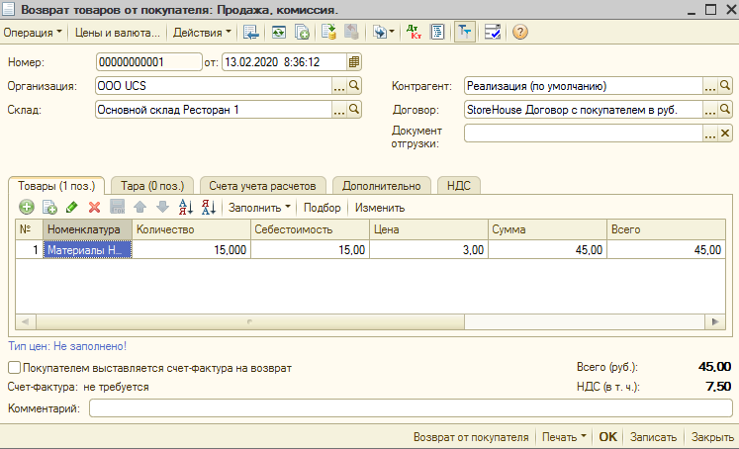
Task: Click the date field 13.02.2020
Action: pos(285,62)
